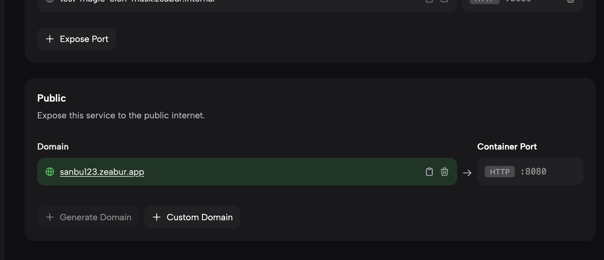Viewport: 604px width, 260px height.
Task: Click the Container Port column label
Action: coord(507,146)
